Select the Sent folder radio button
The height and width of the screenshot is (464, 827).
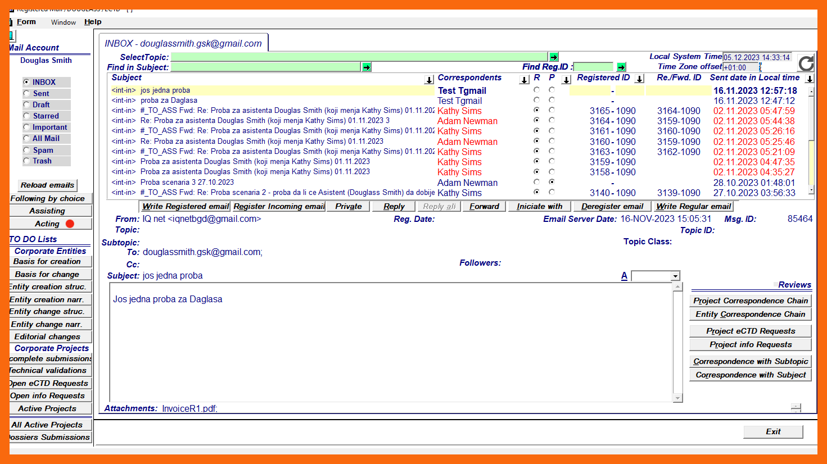click(x=26, y=93)
